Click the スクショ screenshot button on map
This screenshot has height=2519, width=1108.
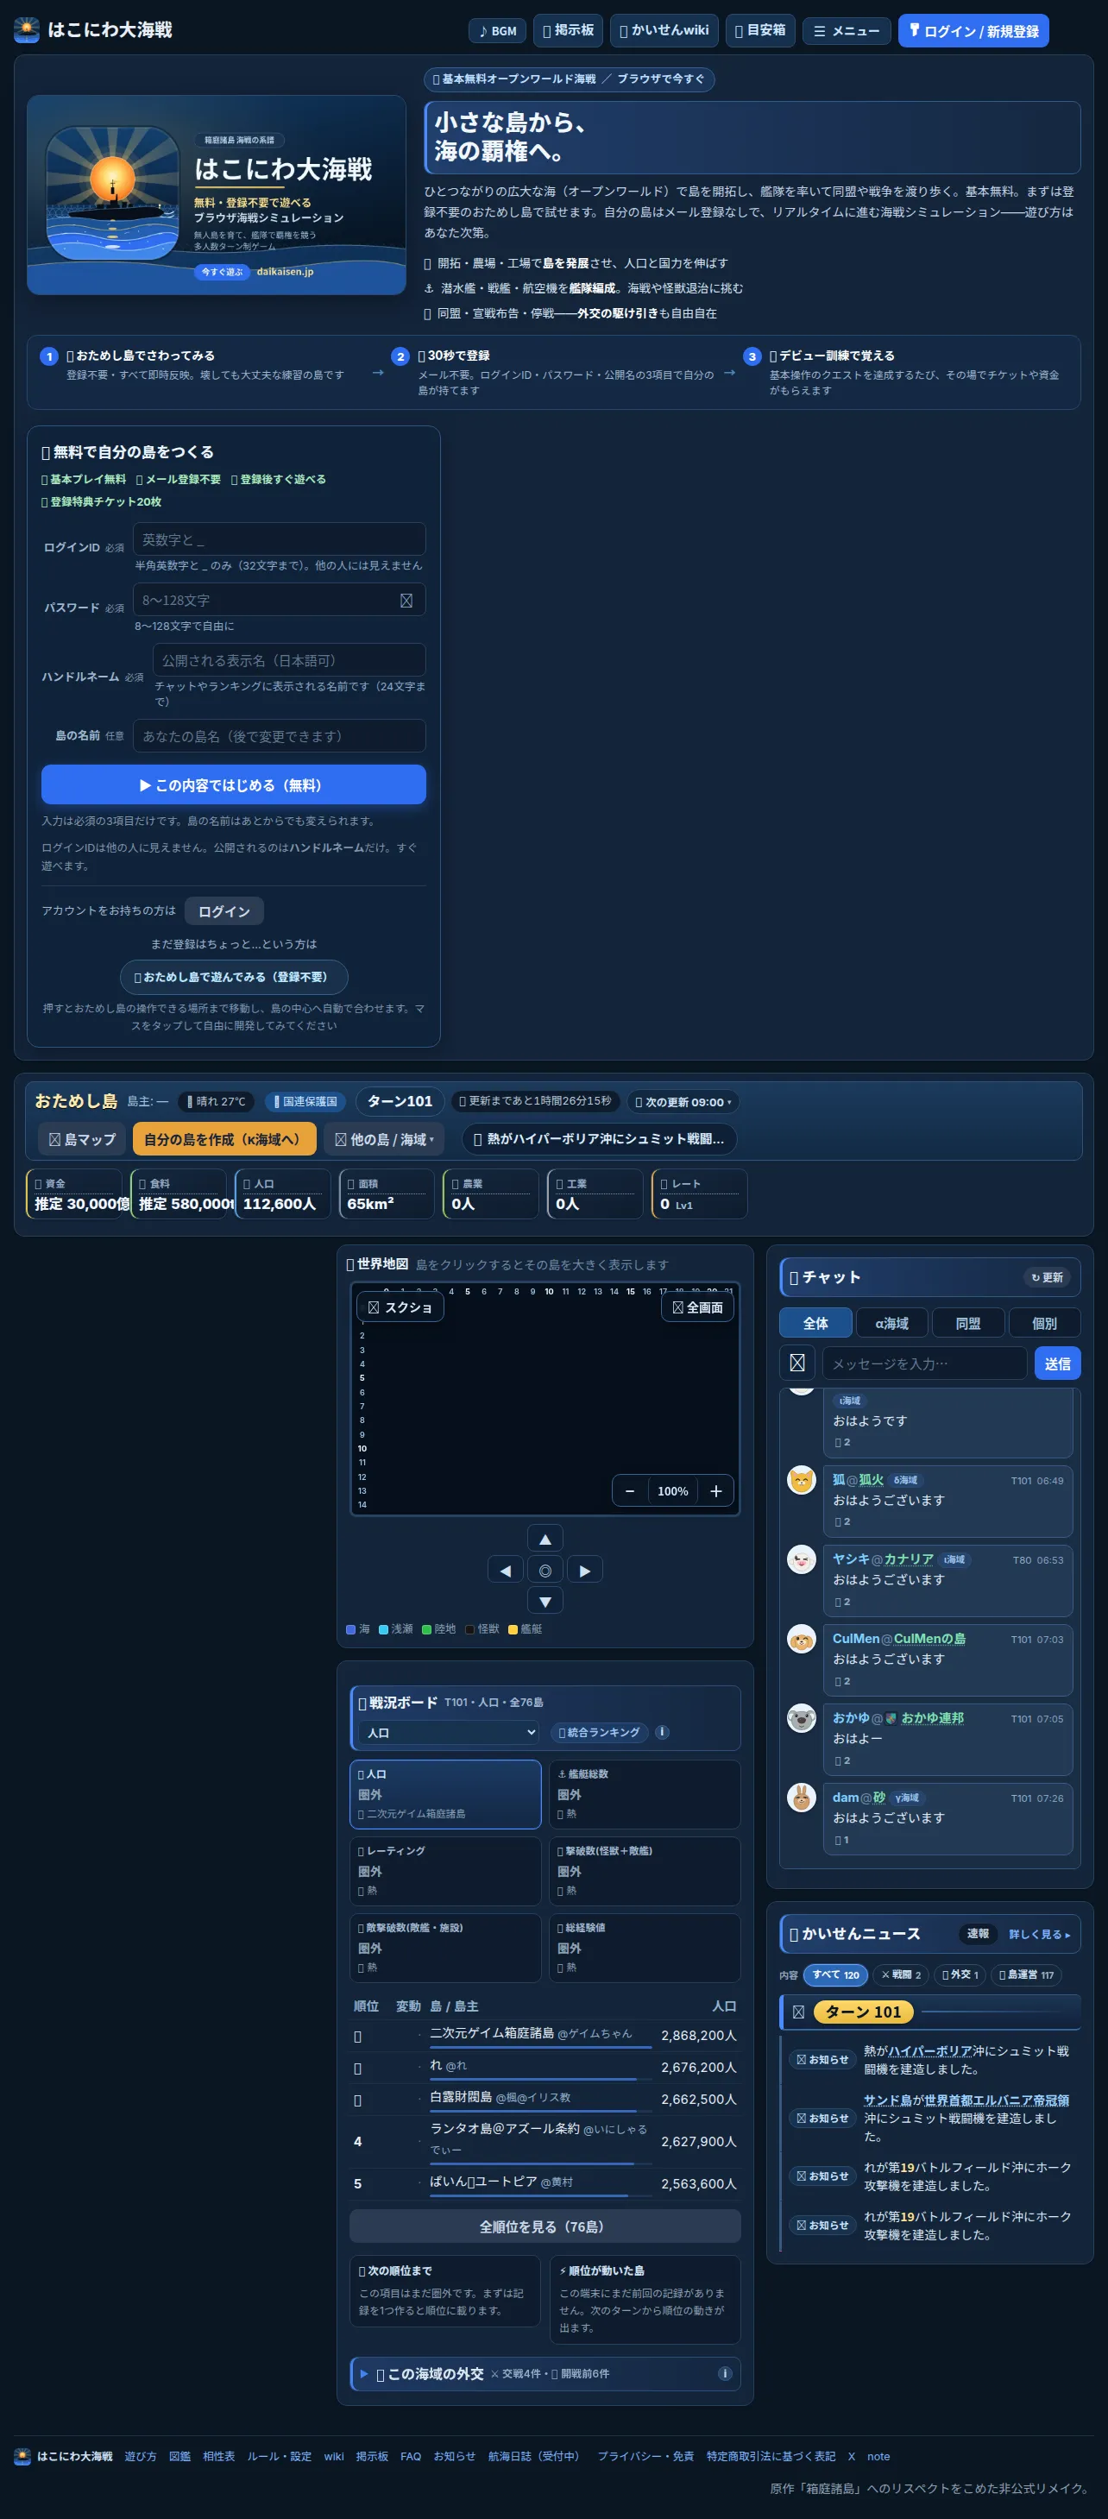tap(400, 1307)
